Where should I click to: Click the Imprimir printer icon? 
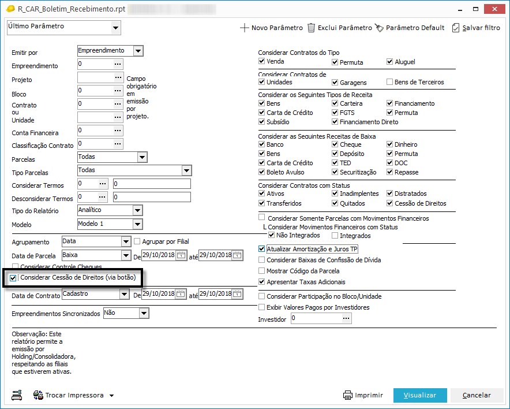[348, 395]
